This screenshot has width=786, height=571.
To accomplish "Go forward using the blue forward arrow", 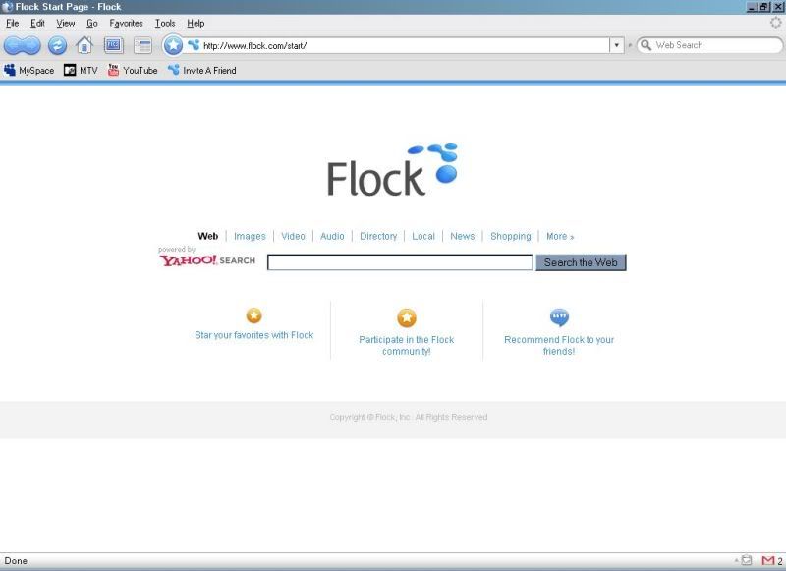I will [x=31, y=45].
